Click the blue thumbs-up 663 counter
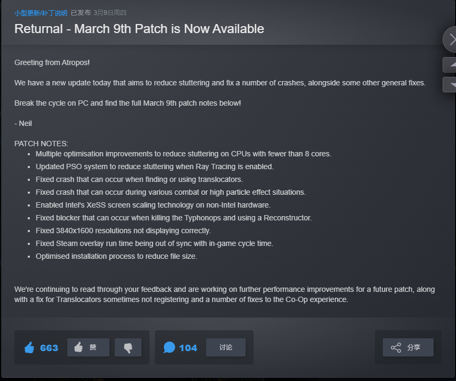The width and height of the screenshot is (456, 381). point(41,348)
